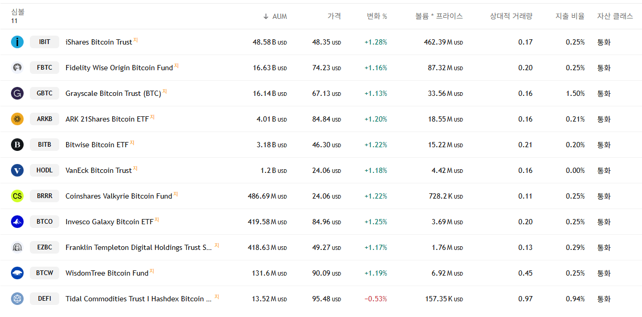Open the EZBC ticker badge
This screenshot has height=317, width=642.
click(45, 247)
